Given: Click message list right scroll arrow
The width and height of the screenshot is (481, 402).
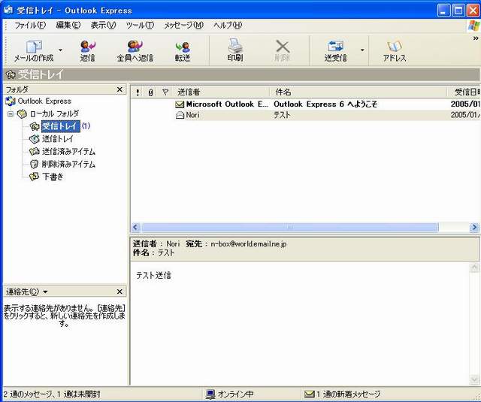Looking at the screenshot, I should pos(474,227).
